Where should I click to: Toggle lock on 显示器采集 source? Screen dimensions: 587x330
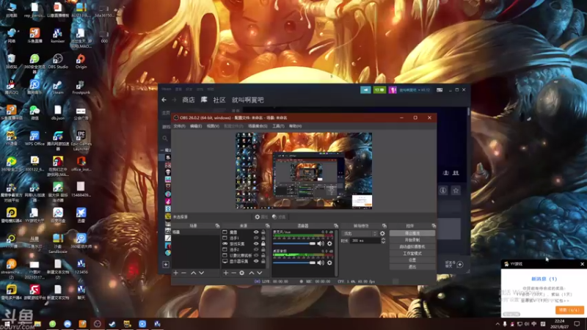[x=263, y=261]
